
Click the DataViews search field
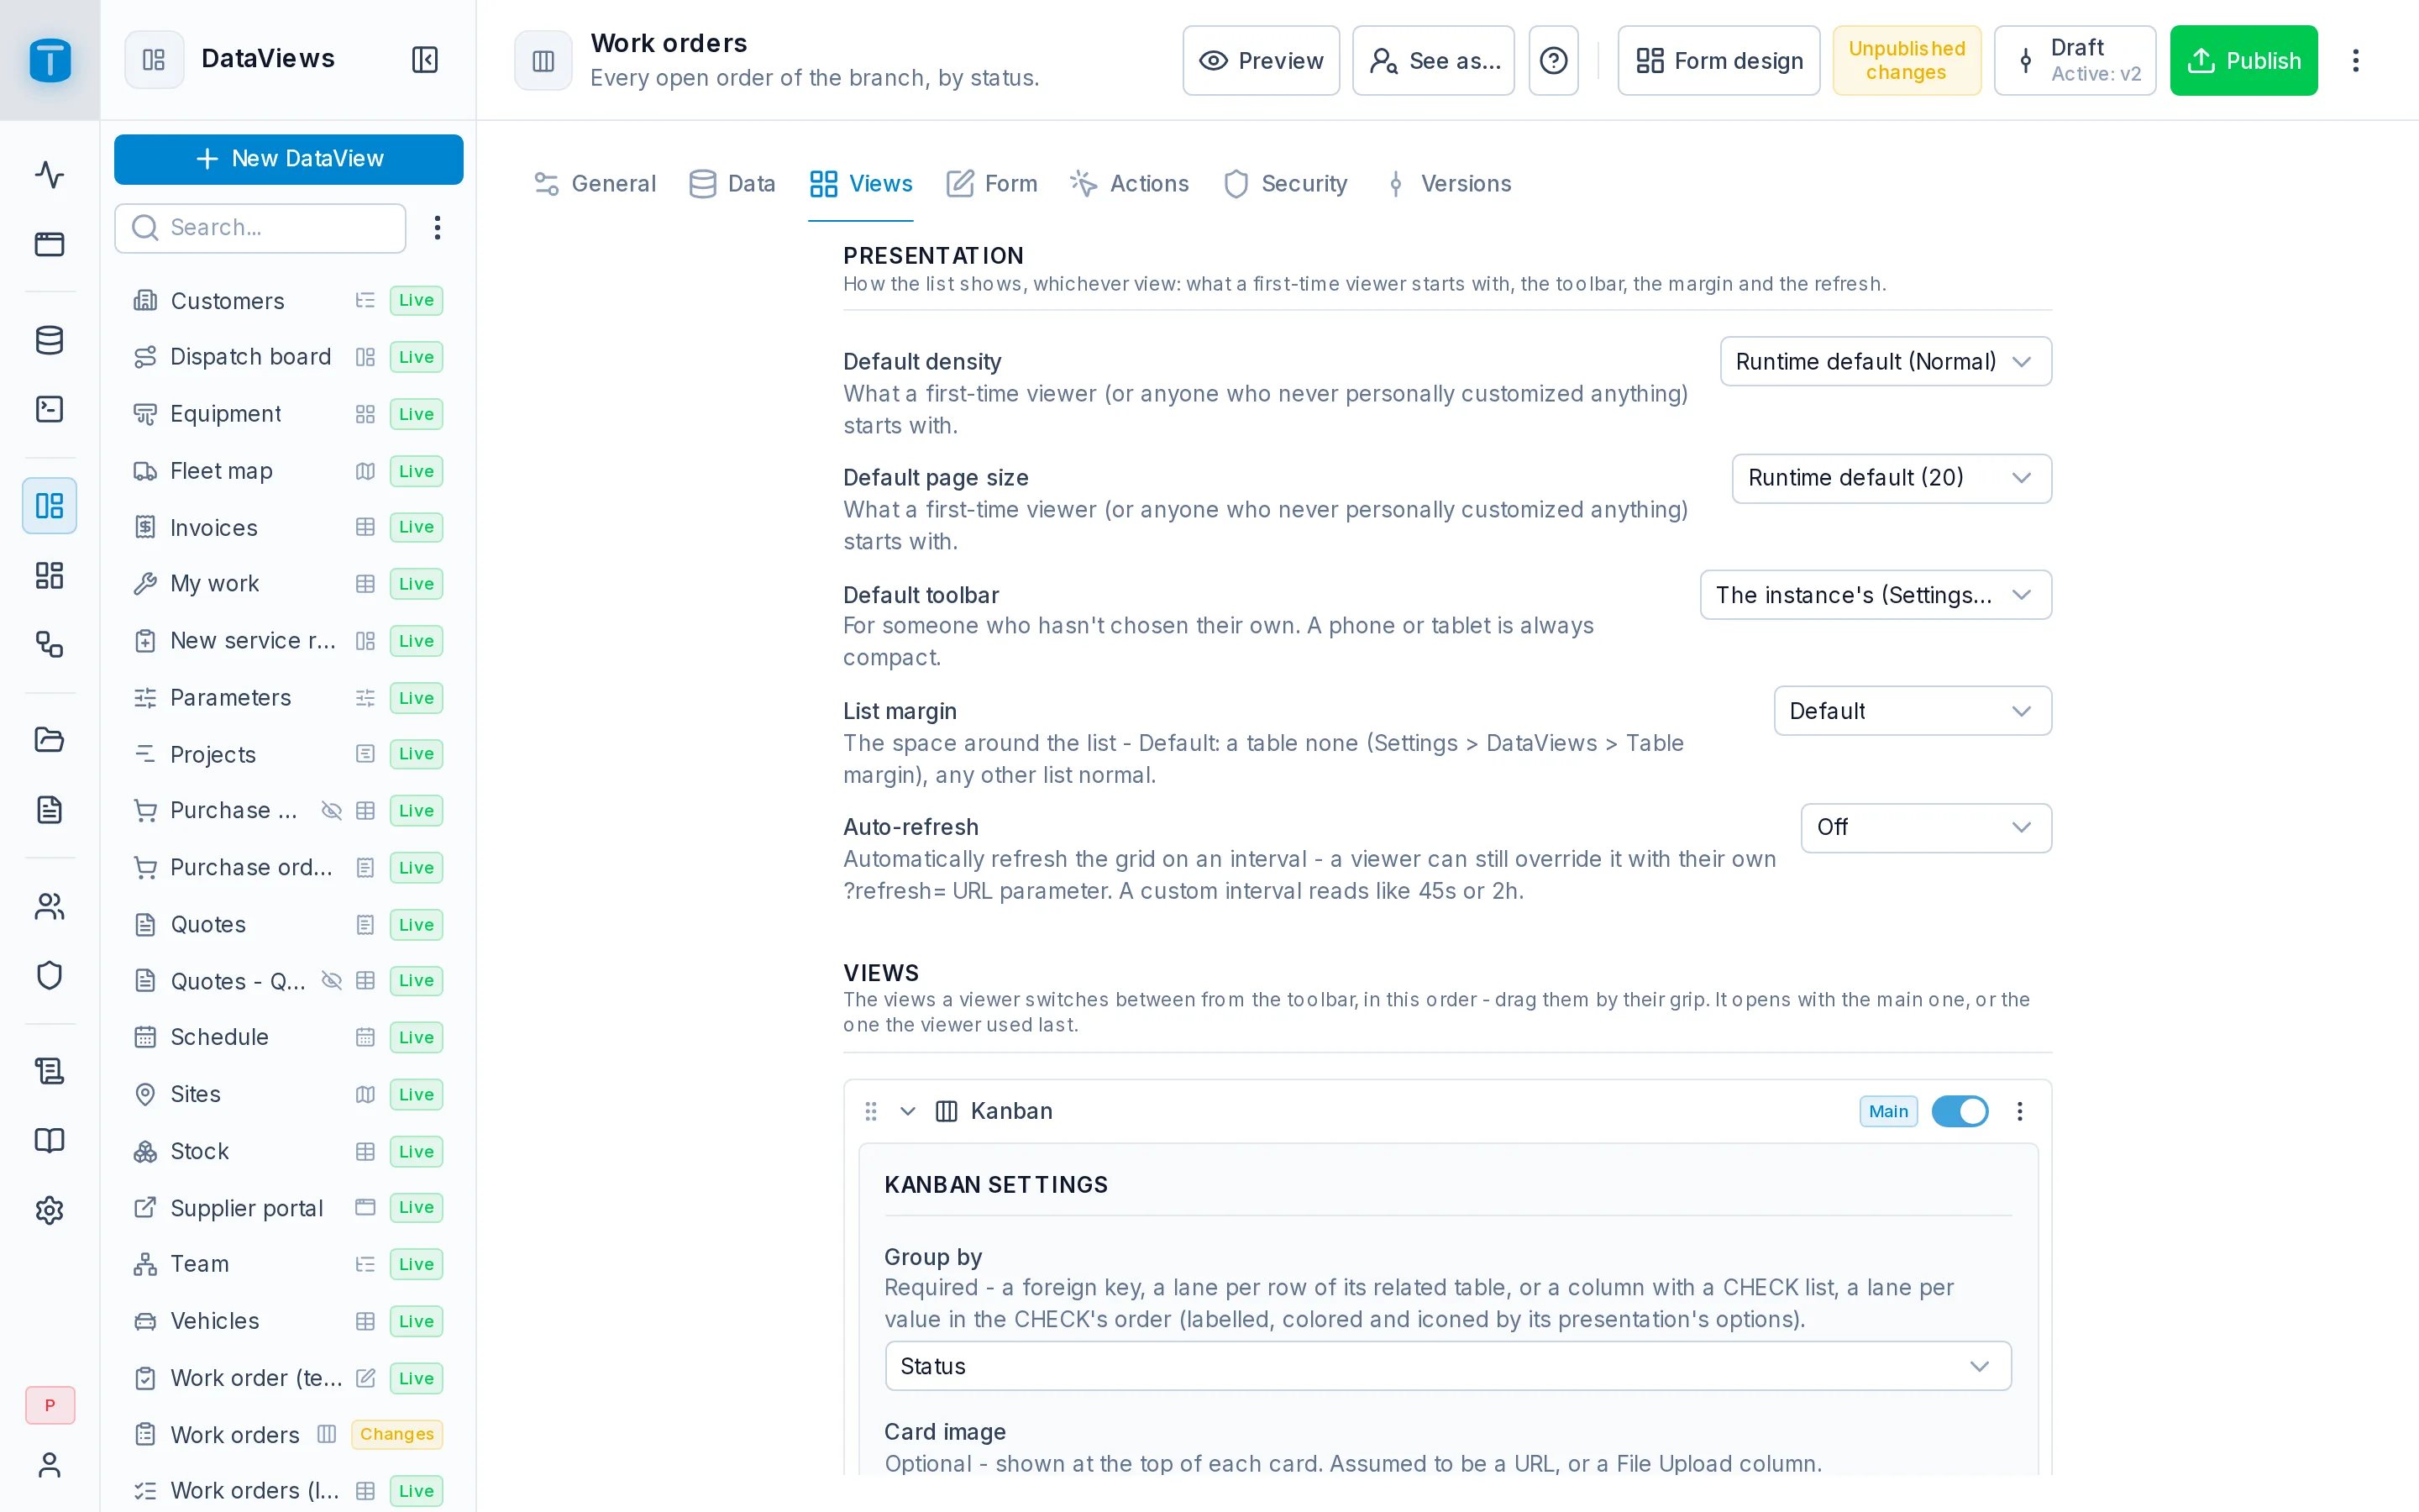[x=260, y=228]
